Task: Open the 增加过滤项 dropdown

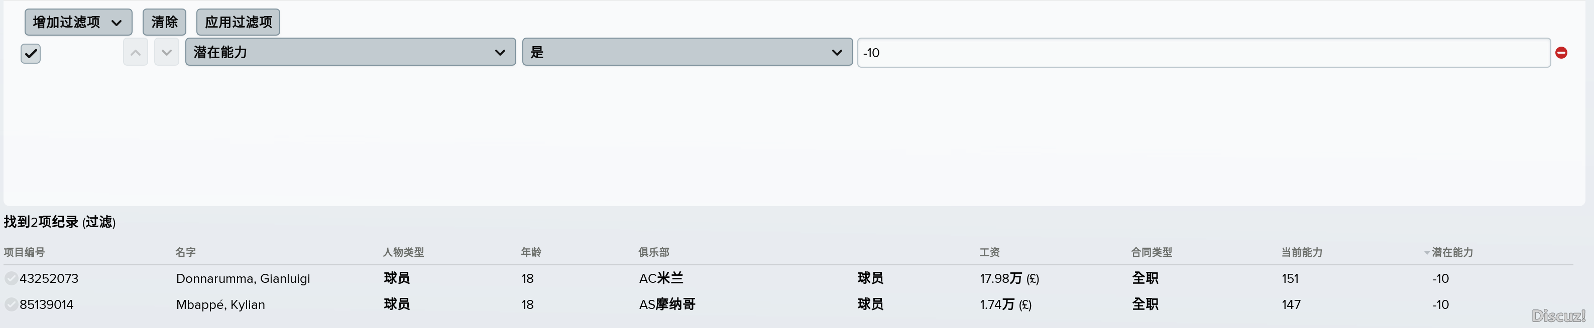Action: pyautogui.click(x=78, y=22)
